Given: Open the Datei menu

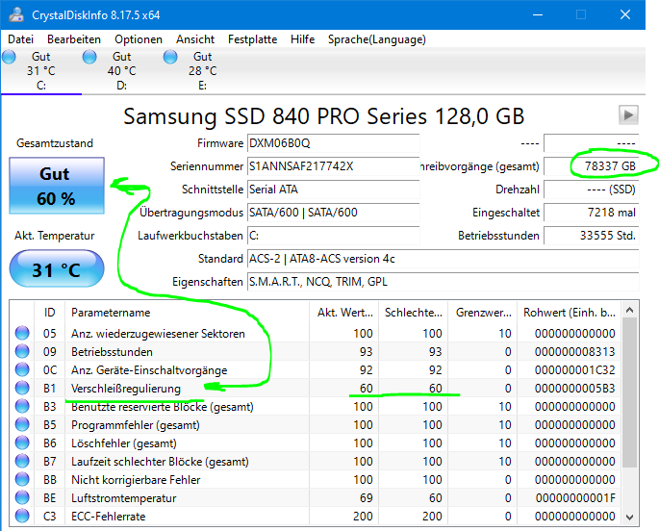Looking at the screenshot, I should click(x=20, y=39).
